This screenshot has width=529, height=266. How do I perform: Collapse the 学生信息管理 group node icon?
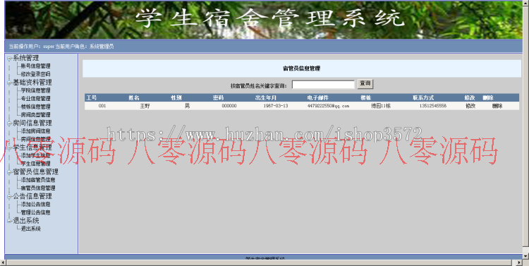click(x=9, y=148)
